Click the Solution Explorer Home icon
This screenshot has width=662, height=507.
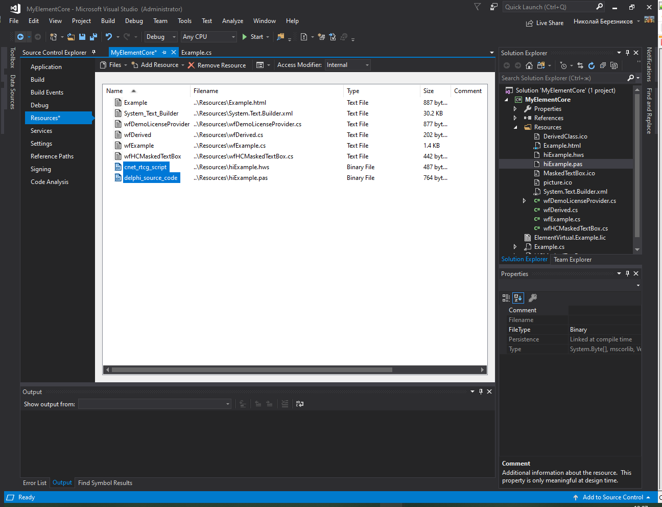[529, 65]
